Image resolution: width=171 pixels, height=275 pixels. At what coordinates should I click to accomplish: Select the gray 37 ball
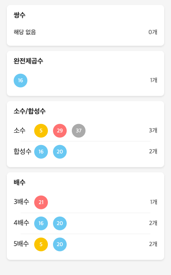pos(79,131)
